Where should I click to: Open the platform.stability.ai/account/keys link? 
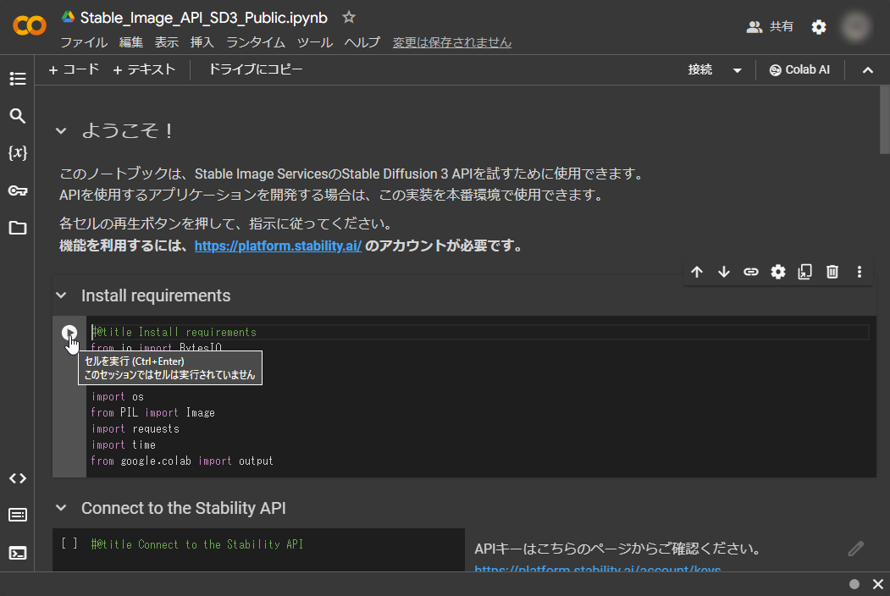(x=598, y=569)
